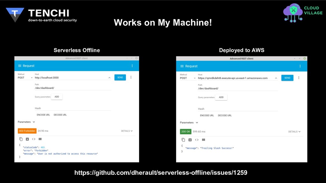Click the 200 OK status badge
Image resolution: width=326 pixels, height=183 pixels.
tap(186, 132)
